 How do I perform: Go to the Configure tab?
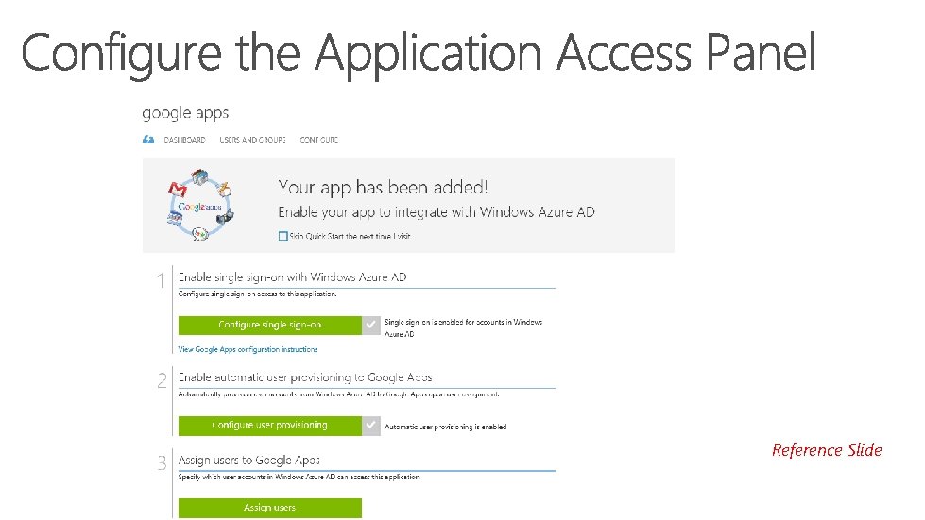(x=318, y=140)
